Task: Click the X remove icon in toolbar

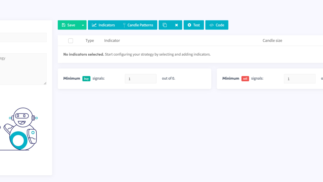Action: [177, 25]
